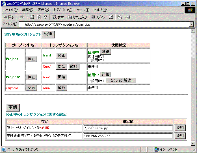Viewport: 197px width, 153px height.
Task: Expand the address bar dropdown list
Action: pos(191,25)
